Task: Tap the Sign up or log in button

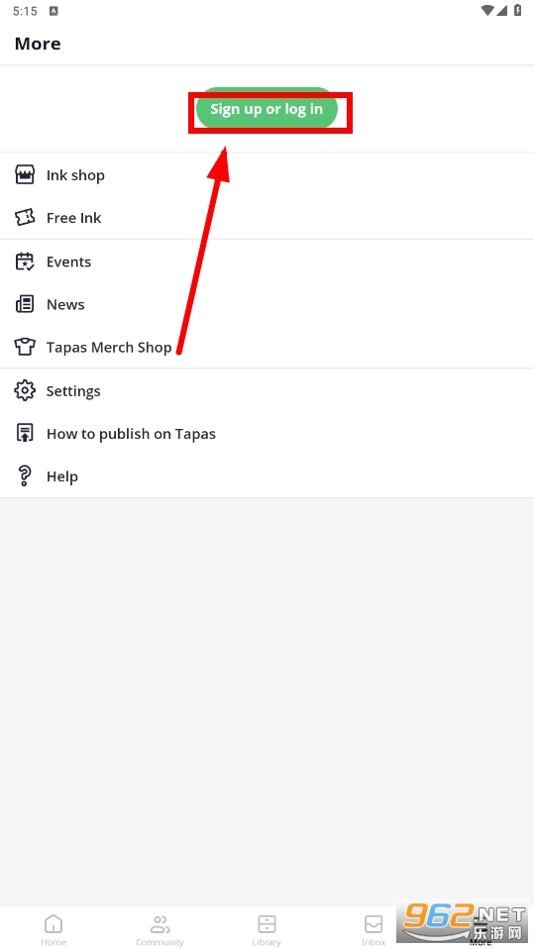Action: pos(267,109)
